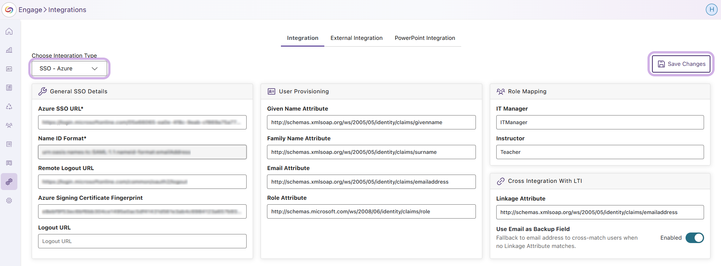The image size is (721, 266).
Task: Open the A+ grades sidebar icon
Action: (9, 69)
